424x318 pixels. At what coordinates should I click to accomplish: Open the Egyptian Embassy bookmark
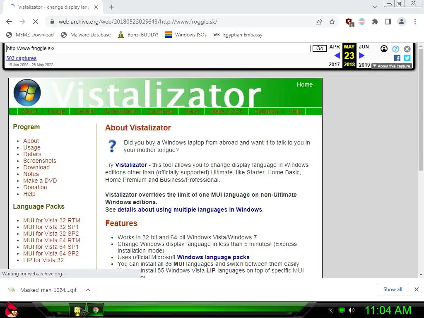[238, 35]
